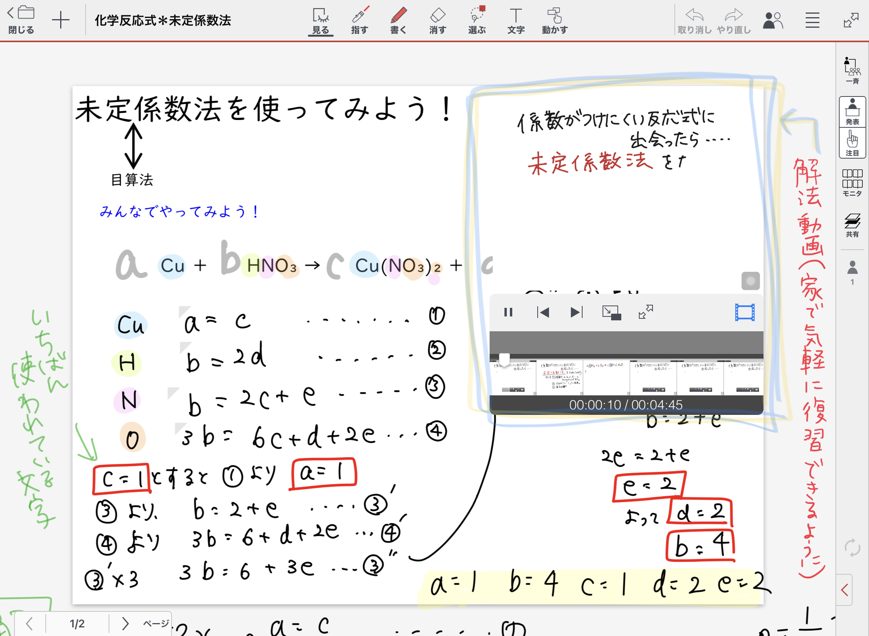Select the 文字 text tool
The height and width of the screenshot is (636, 869).
pyautogui.click(x=516, y=20)
